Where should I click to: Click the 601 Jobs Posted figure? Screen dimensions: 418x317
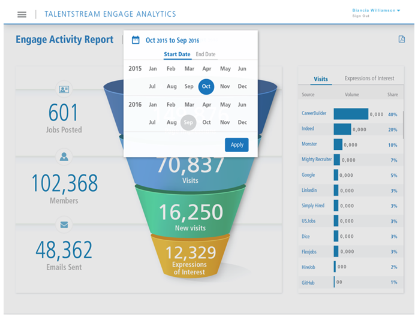point(64,113)
